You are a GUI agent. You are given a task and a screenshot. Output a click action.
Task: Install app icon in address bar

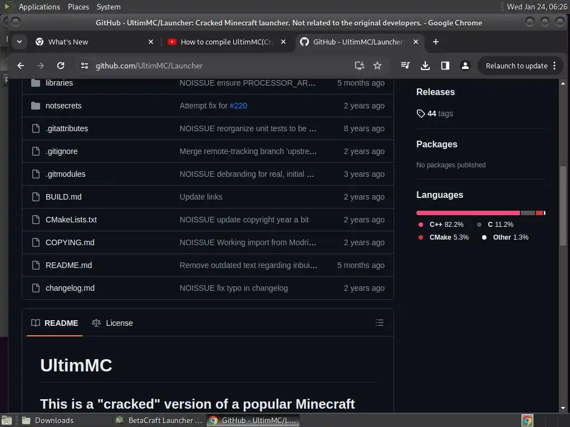click(x=359, y=66)
